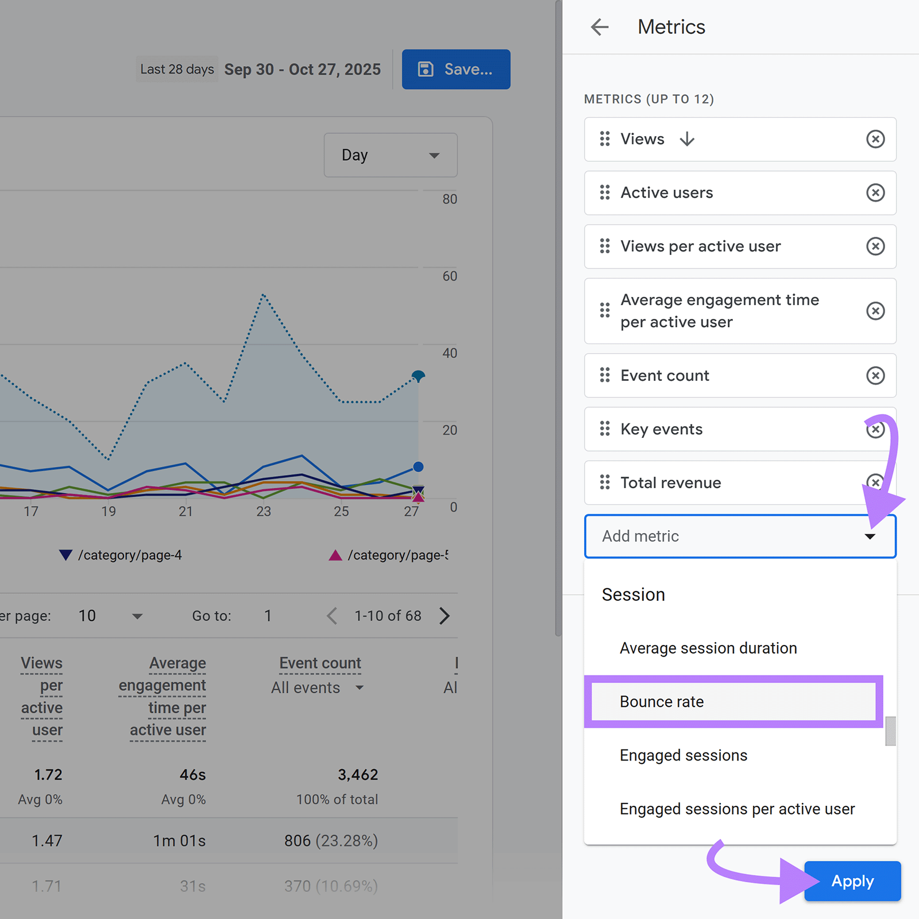Go back from the Metrics panel

600,27
